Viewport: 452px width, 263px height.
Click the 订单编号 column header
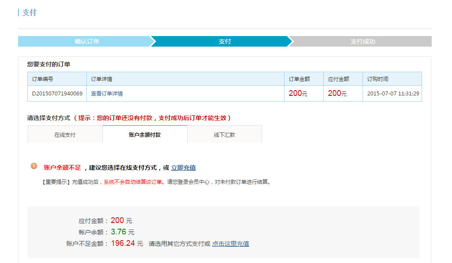tap(43, 79)
